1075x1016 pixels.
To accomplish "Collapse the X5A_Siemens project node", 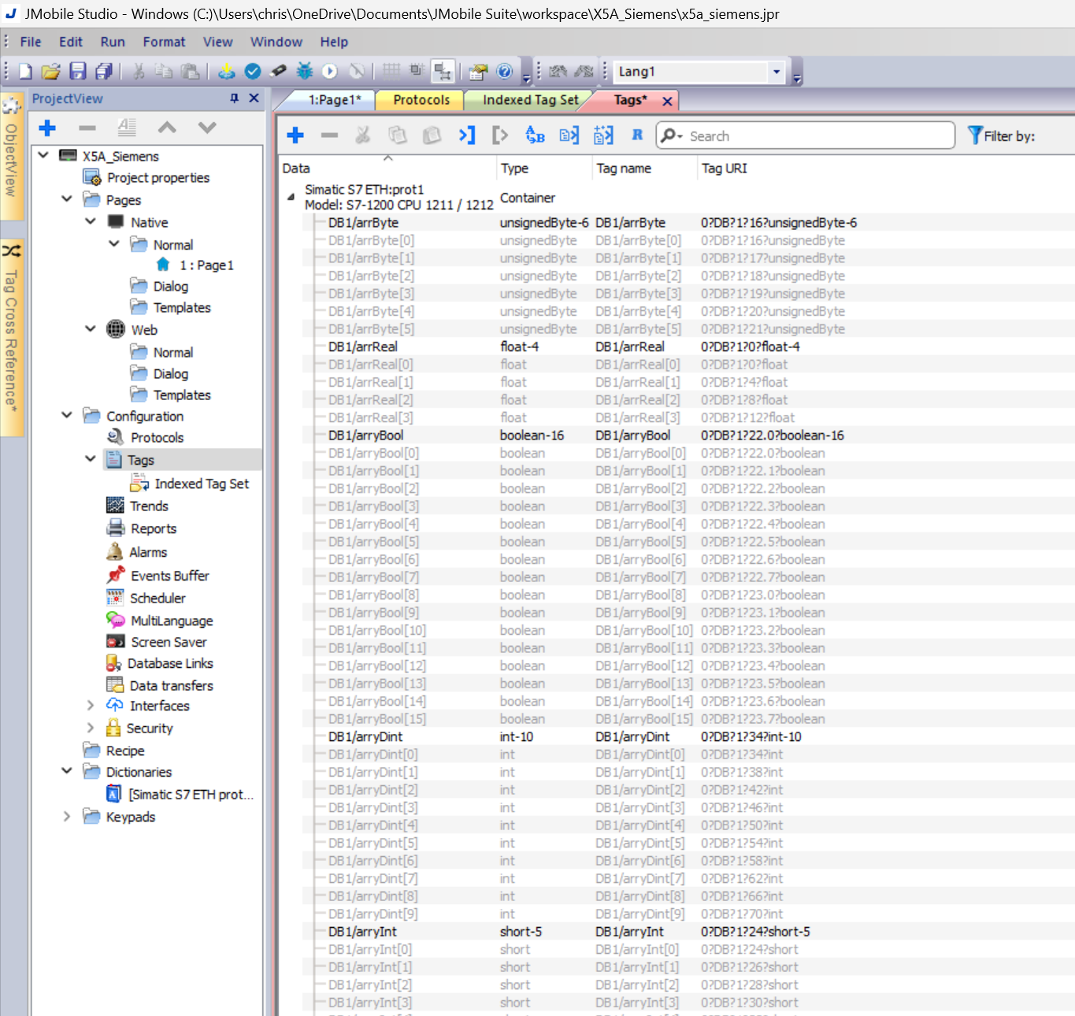I will coord(44,155).
